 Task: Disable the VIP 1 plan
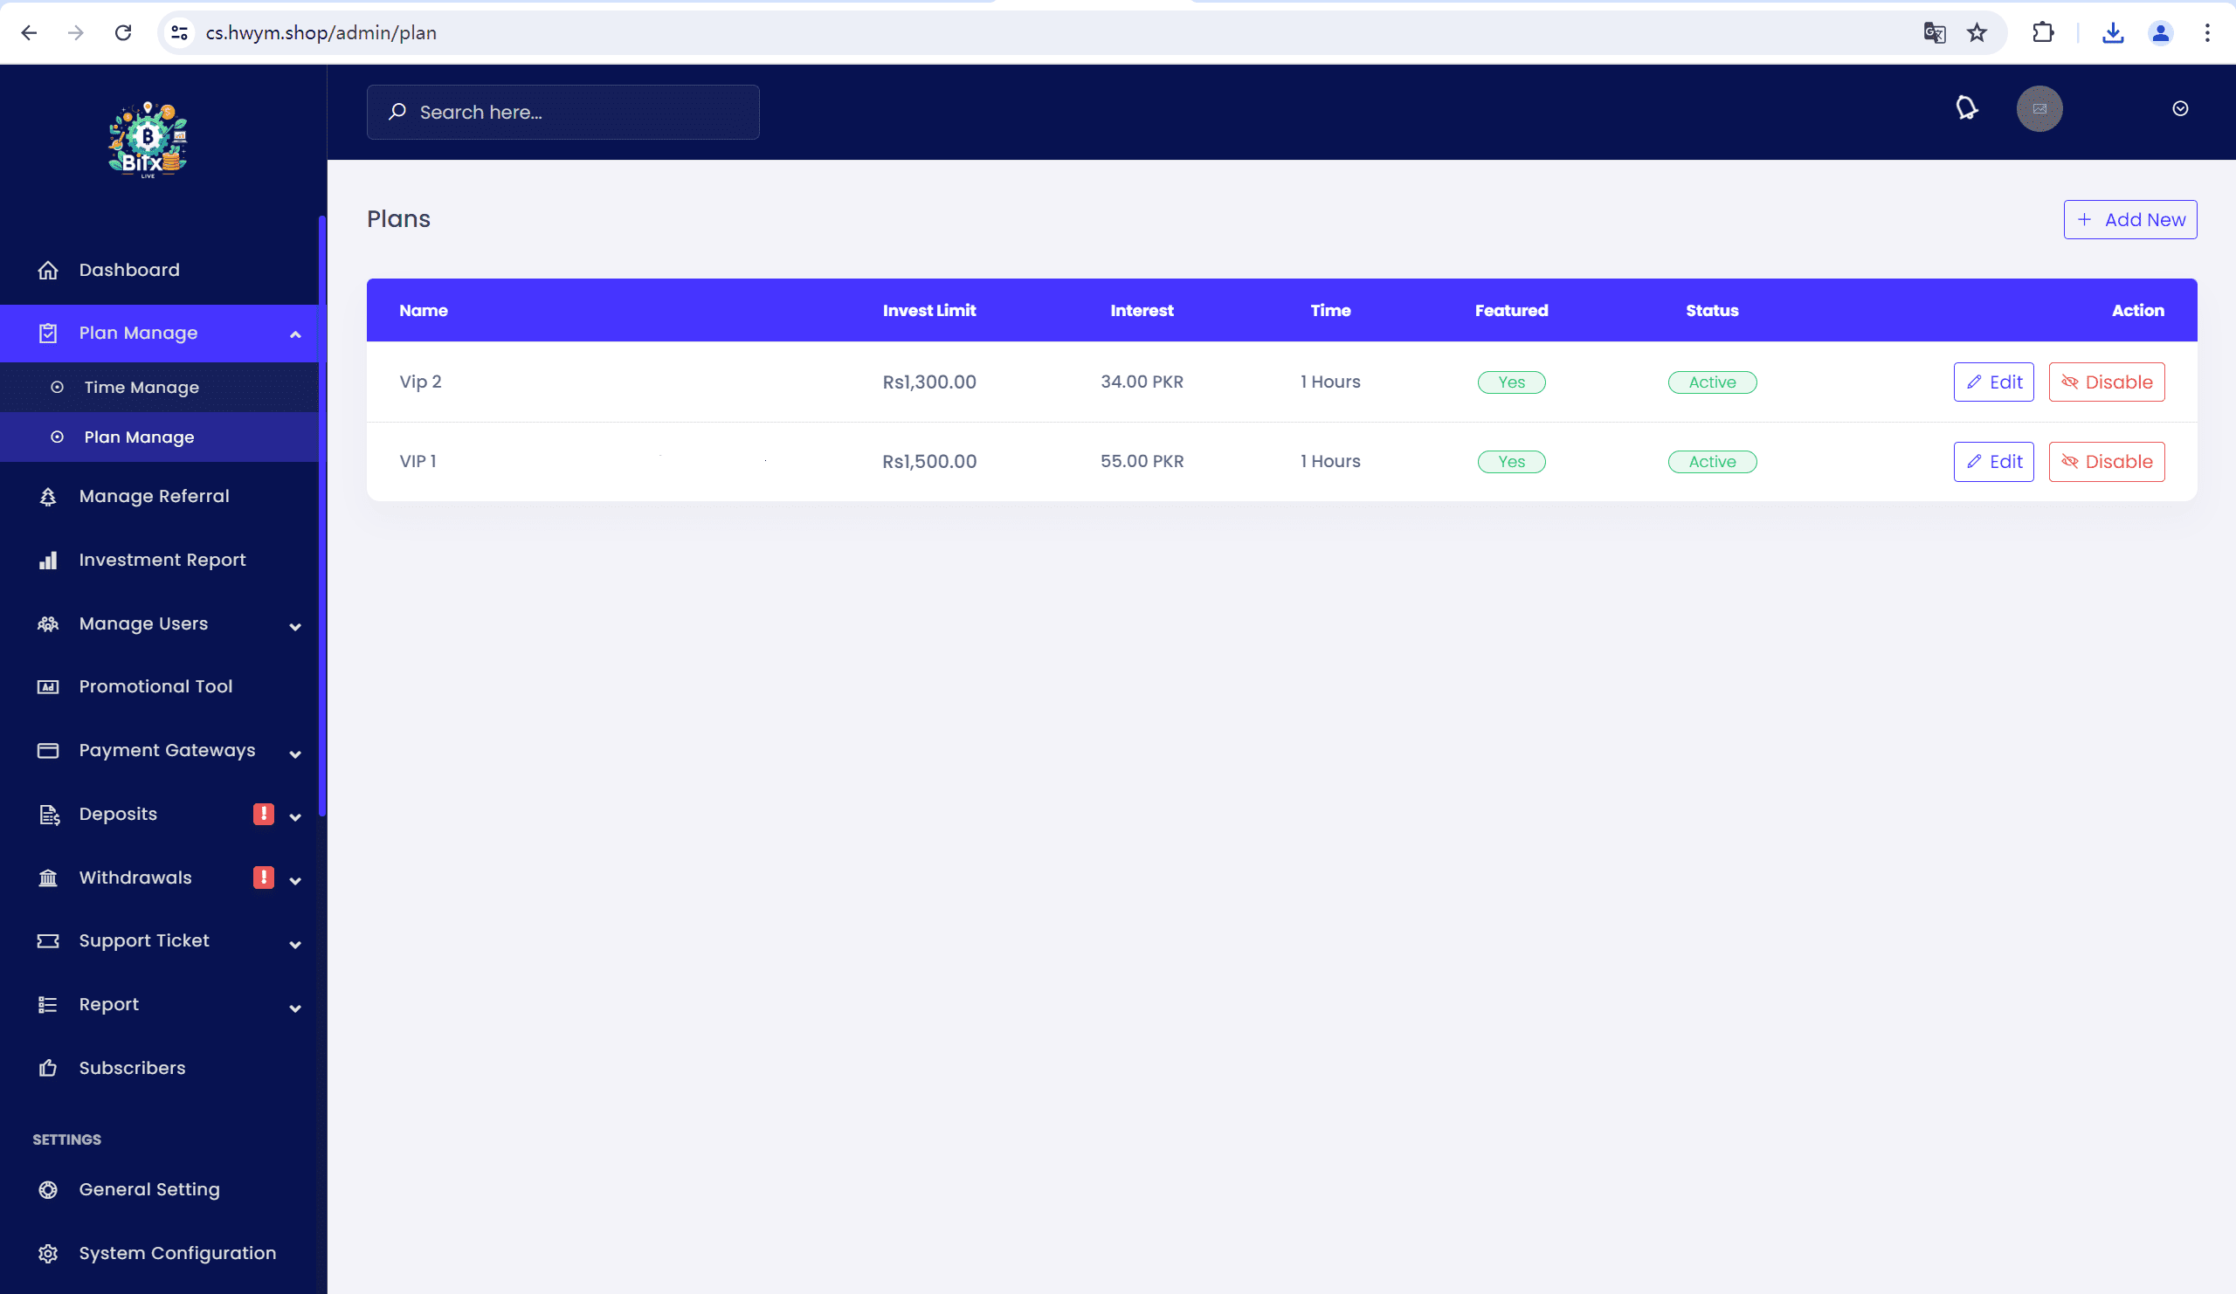(x=2106, y=461)
